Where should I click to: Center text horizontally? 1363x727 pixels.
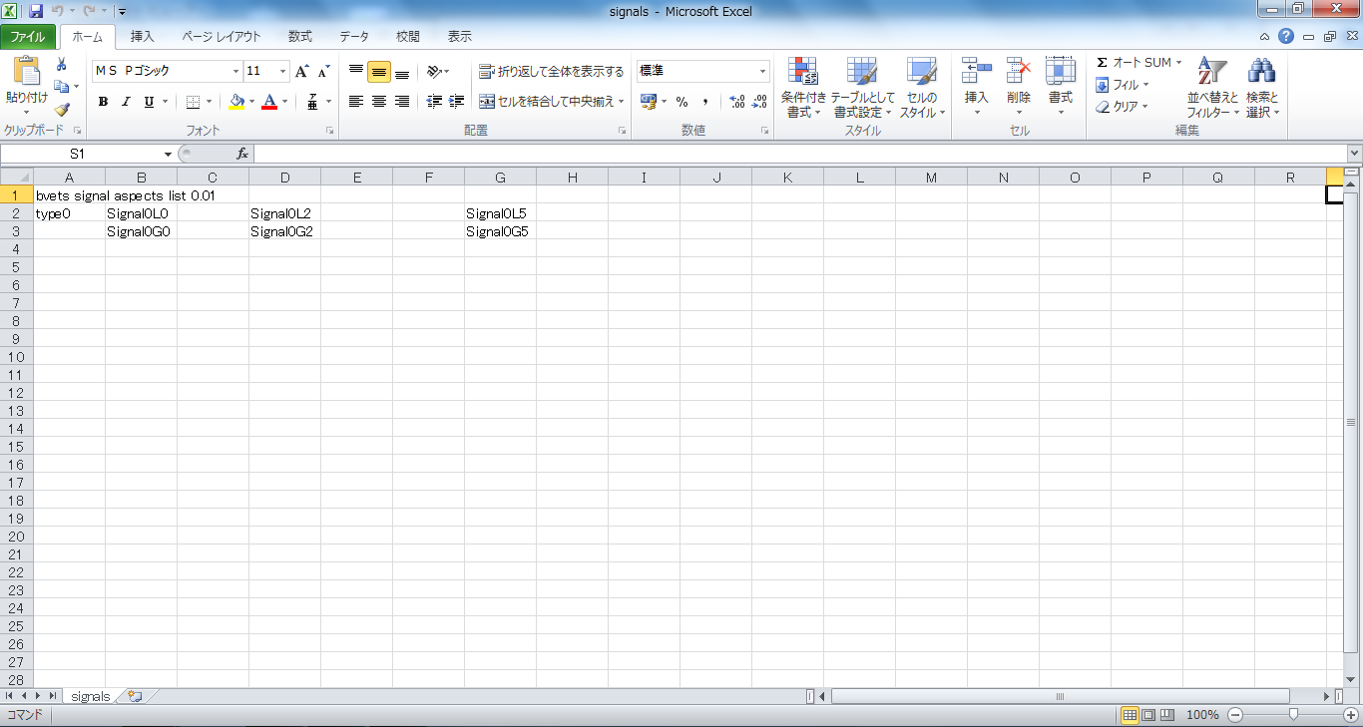point(379,102)
